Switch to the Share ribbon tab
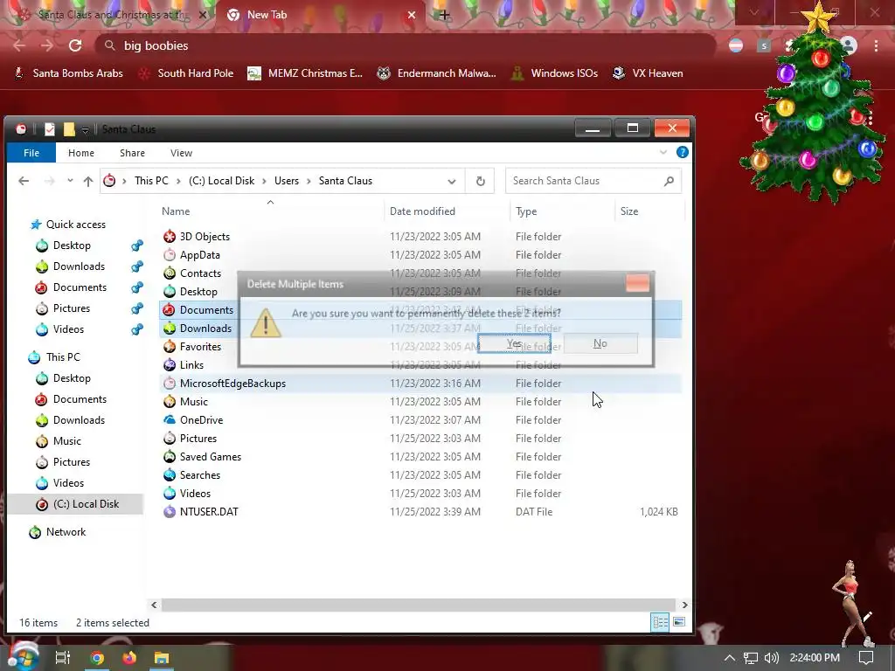This screenshot has height=671, width=895. coord(133,153)
